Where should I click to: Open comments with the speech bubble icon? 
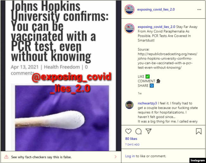point(138,131)
